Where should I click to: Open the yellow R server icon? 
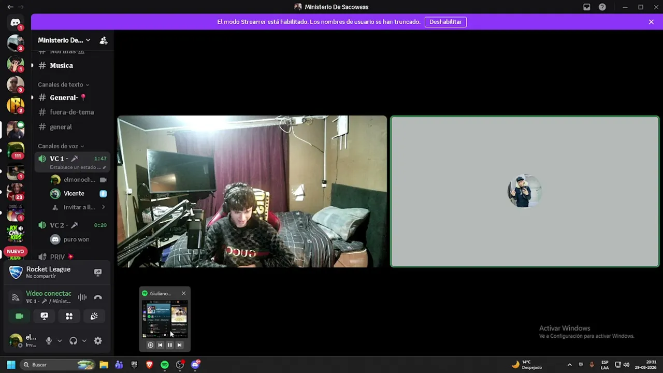16,105
